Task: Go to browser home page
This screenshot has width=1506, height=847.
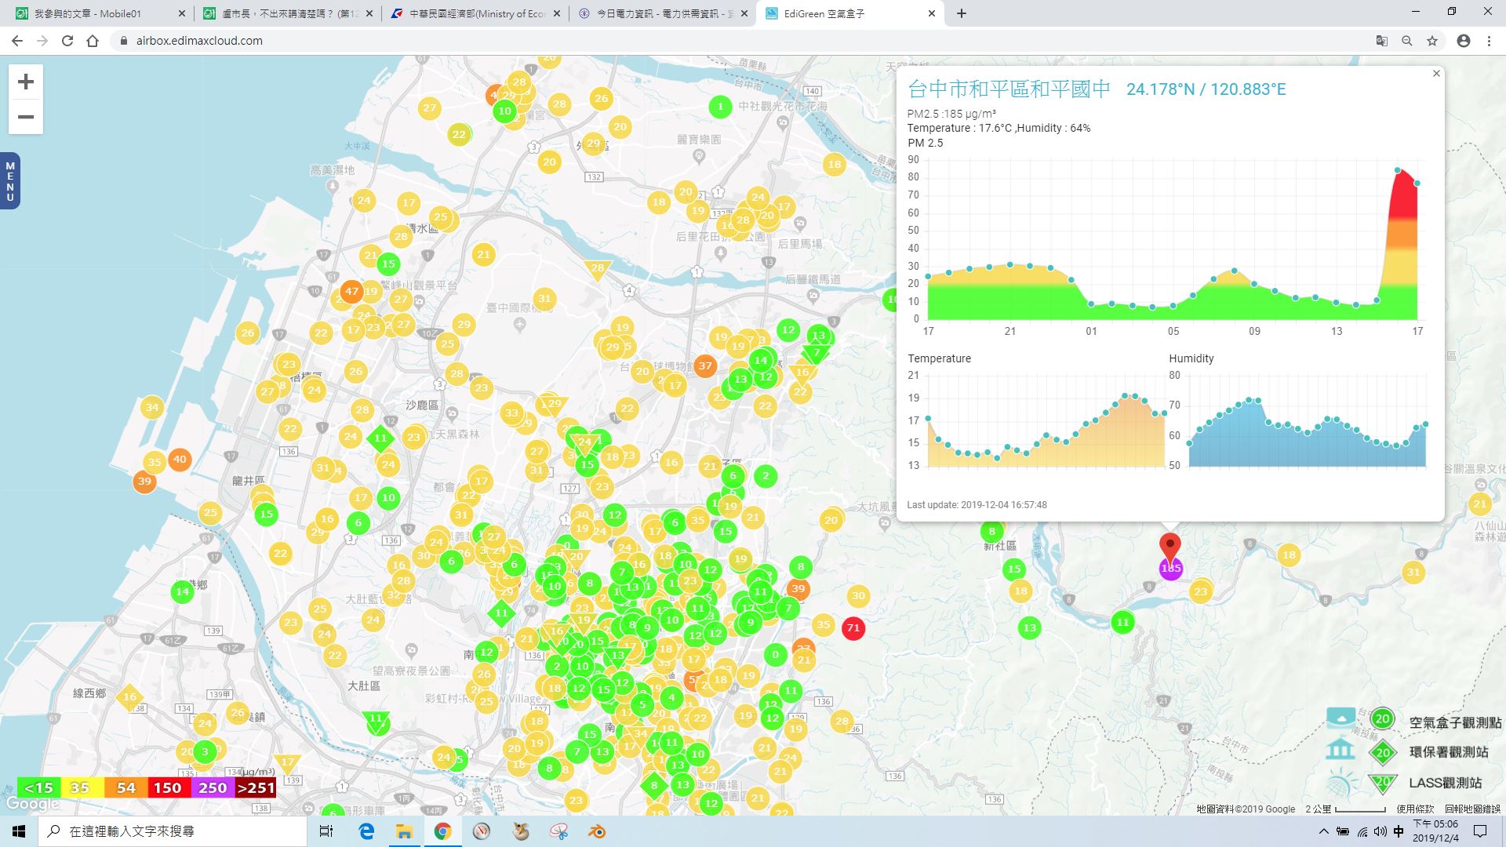Action: 93,41
